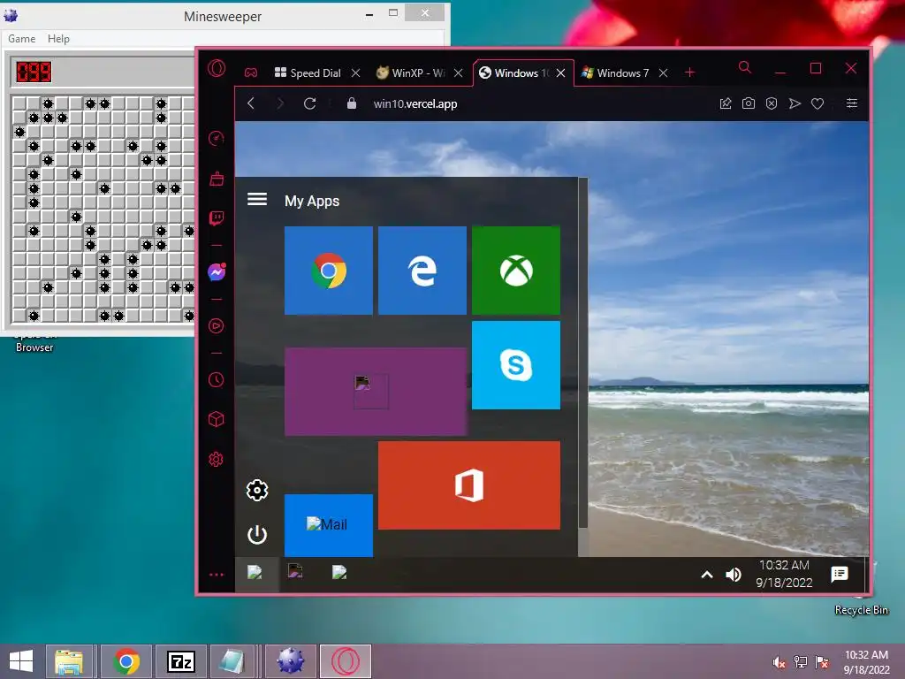Open the Opera GX main menu logo
The image size is (905, 679).
(x=217, y=69)
